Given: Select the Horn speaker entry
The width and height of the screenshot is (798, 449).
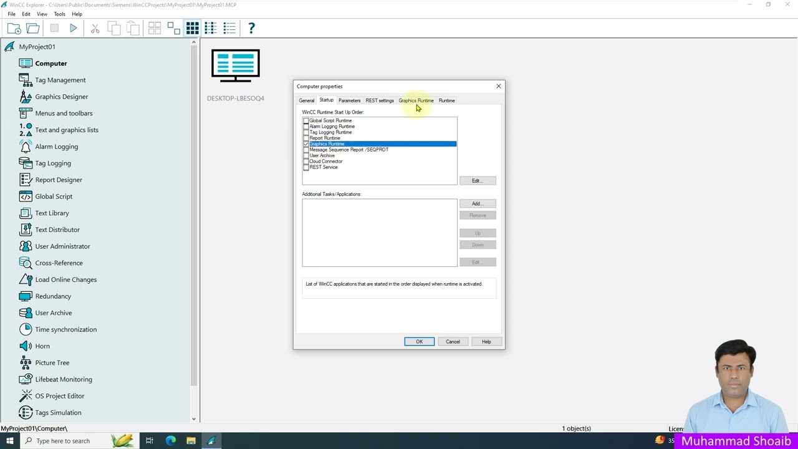Looking at the screenshot, I should 42,346.
